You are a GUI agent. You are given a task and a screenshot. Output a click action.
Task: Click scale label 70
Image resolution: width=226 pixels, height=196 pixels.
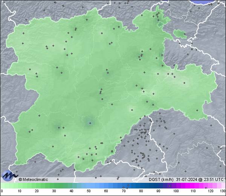pyautogui.click(x=124, y=191)
